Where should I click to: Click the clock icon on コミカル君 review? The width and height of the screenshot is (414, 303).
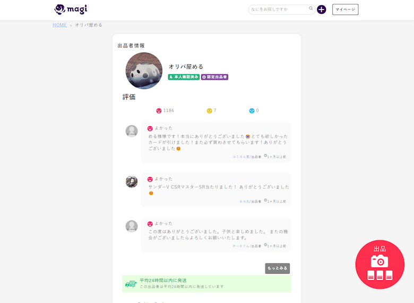coord(265,155)
